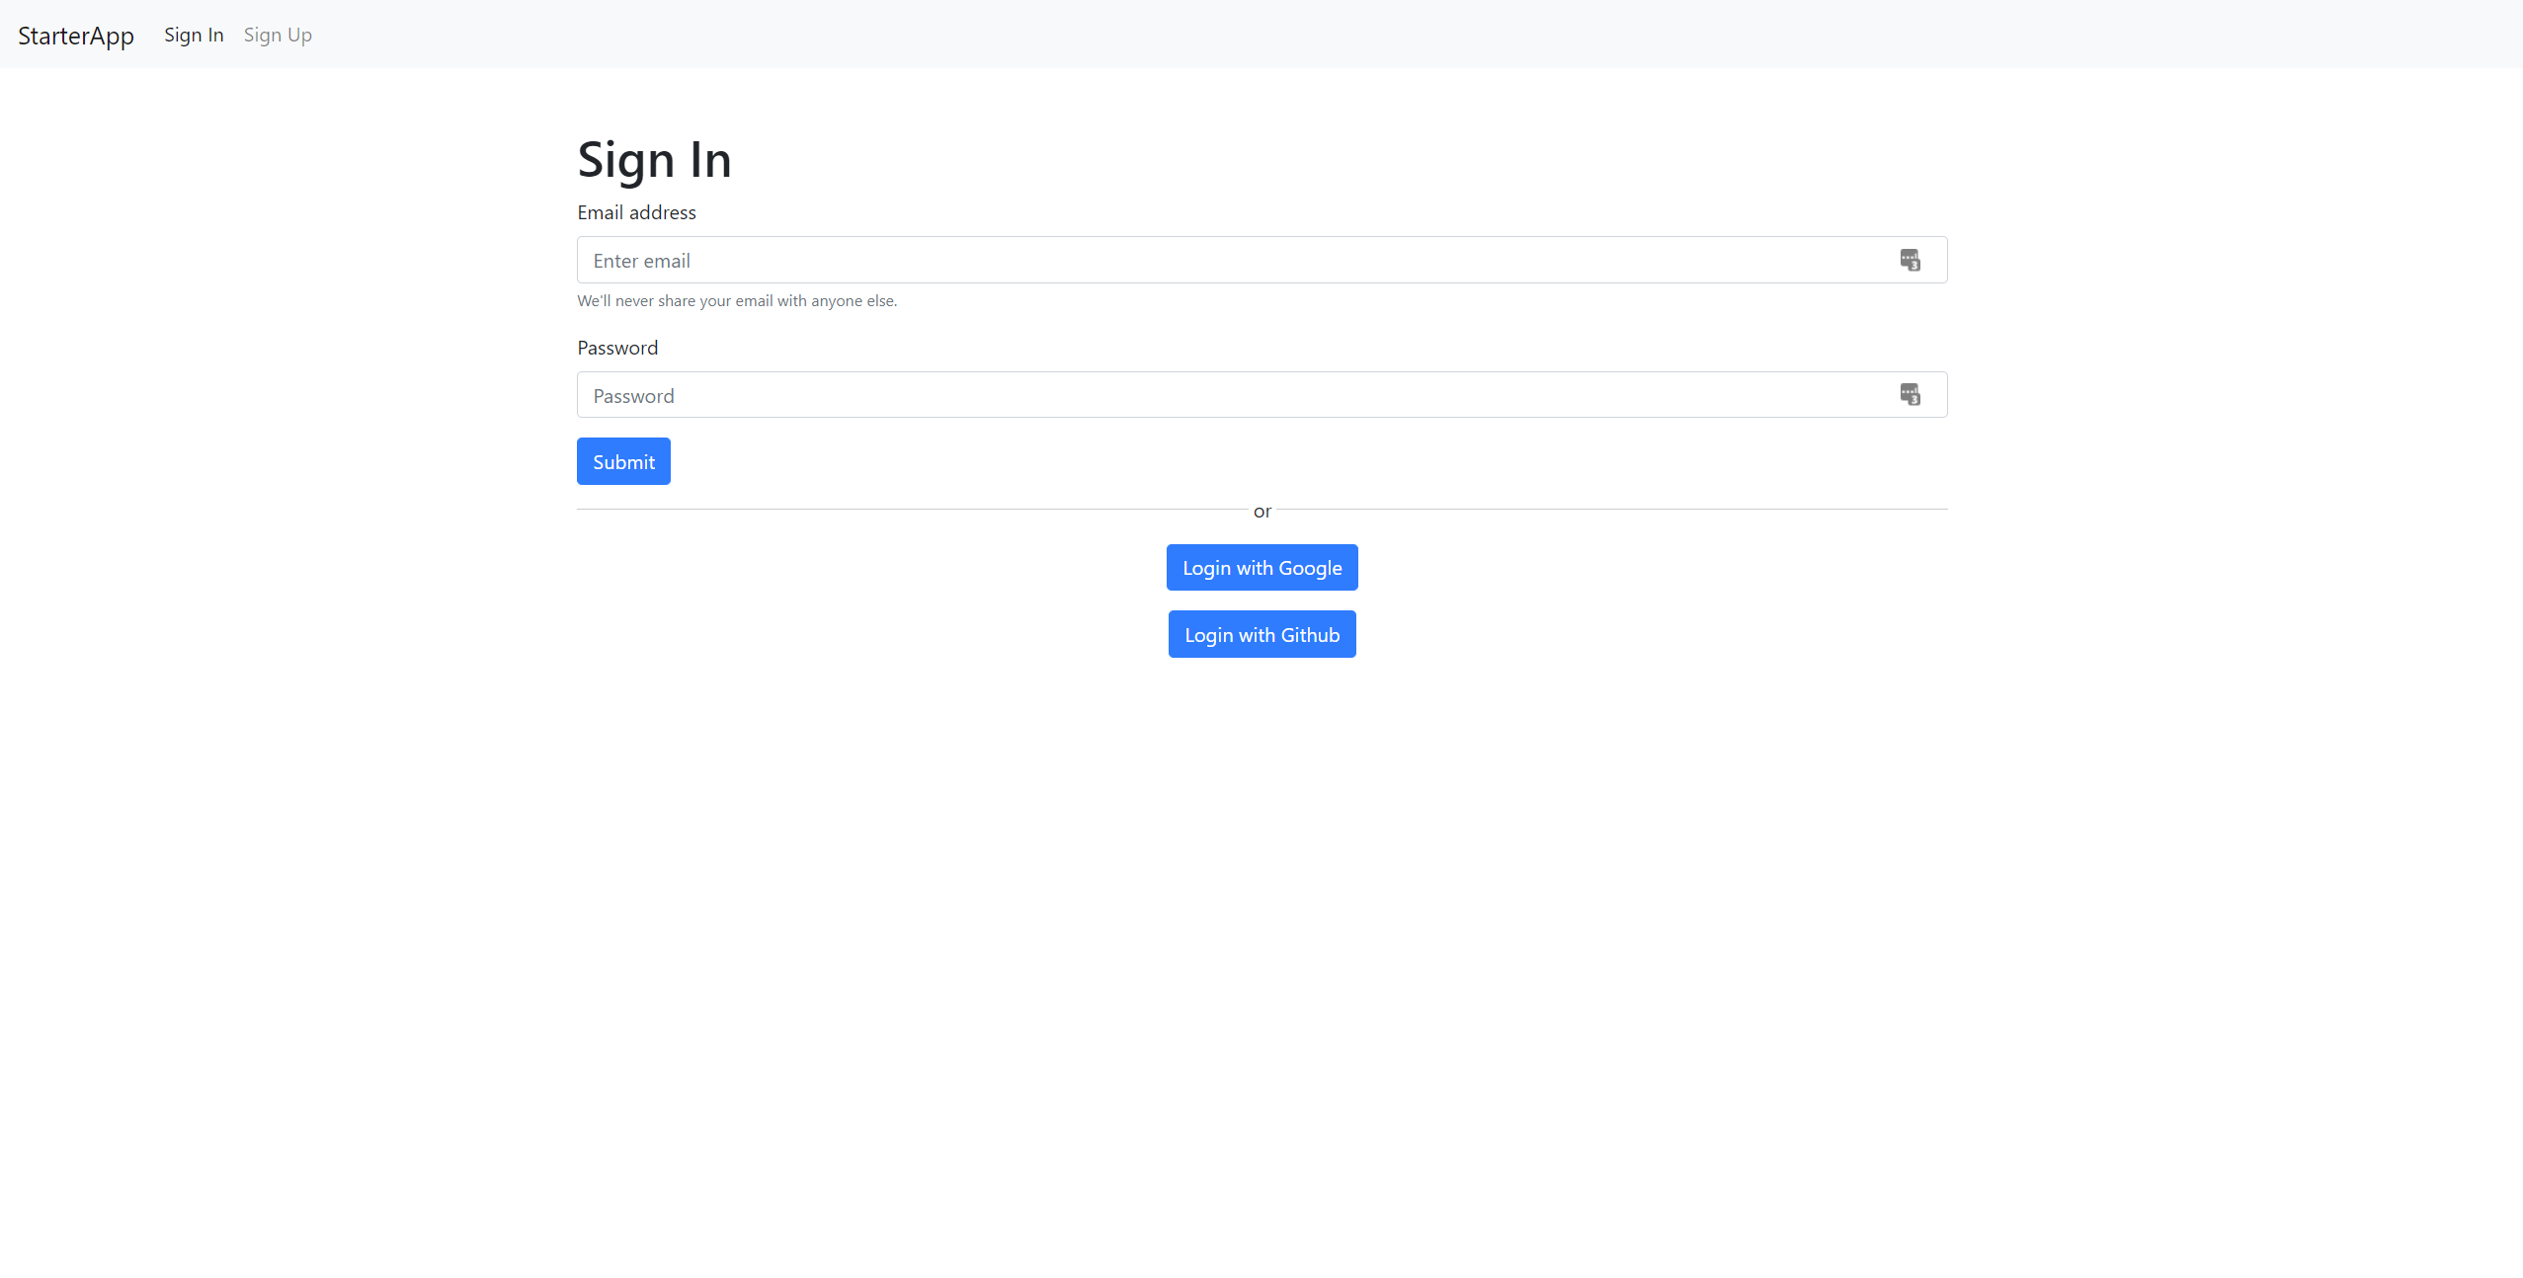Focus the Password input field

tap(1185, 395)
